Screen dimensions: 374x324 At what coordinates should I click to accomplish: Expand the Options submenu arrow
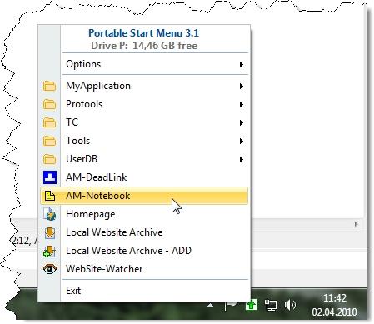point(242,65)
